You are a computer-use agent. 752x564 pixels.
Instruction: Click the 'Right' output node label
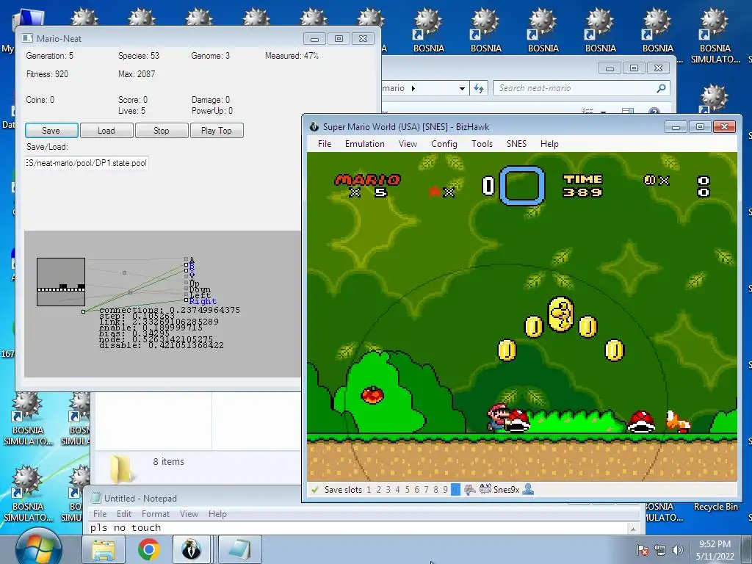(203, 301)
